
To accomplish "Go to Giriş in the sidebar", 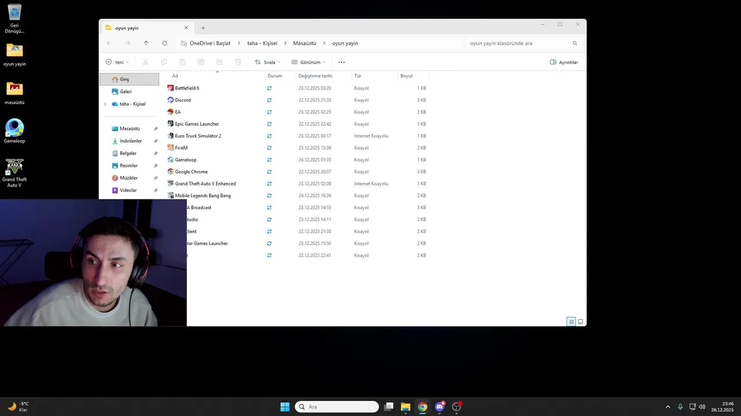I will pos(129,79).
